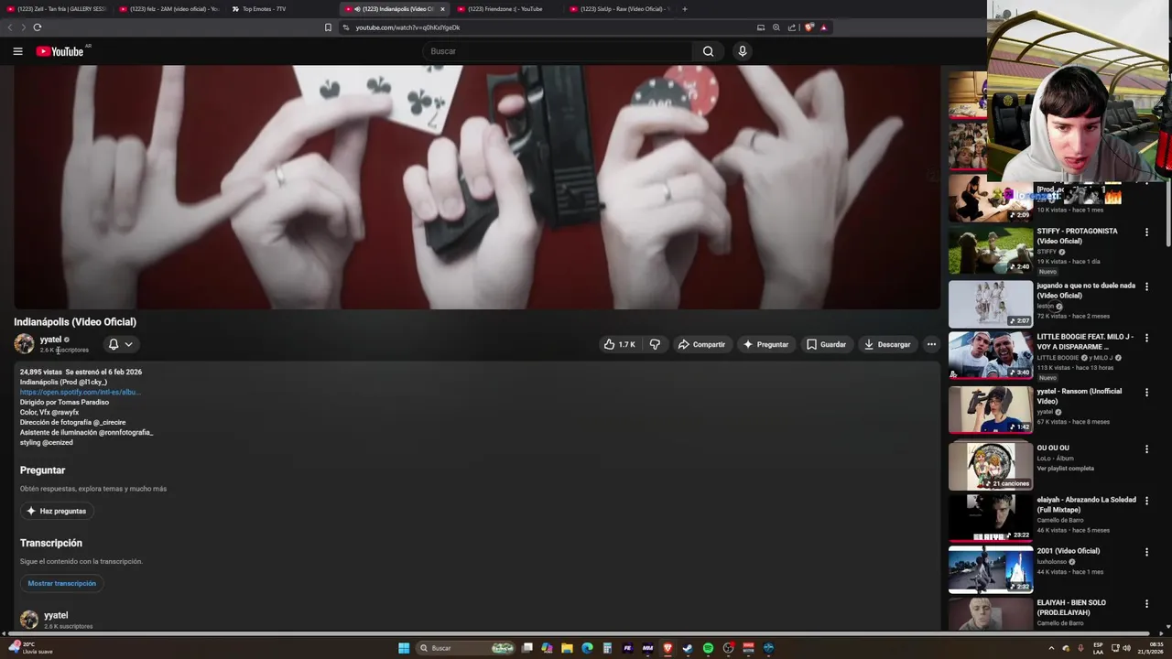This screenshot has height=659, width=1172.
Task: Open the Windows taskbar search box
Action: (x=465, y=648)
